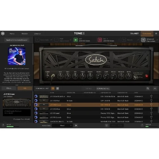
Task: Open the hamburger menu in the top bar
Action: click(156, 33)
